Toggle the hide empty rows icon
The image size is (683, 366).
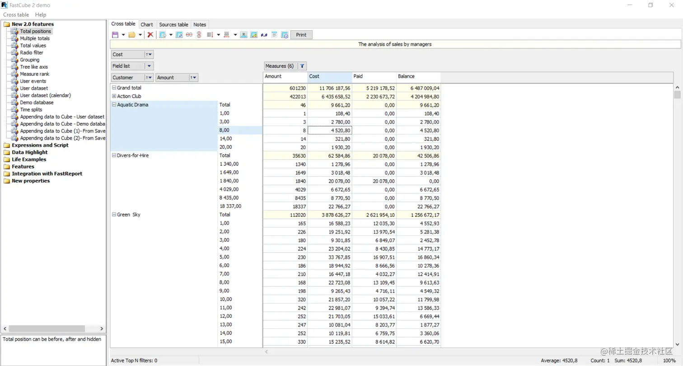tap(189, 35)
